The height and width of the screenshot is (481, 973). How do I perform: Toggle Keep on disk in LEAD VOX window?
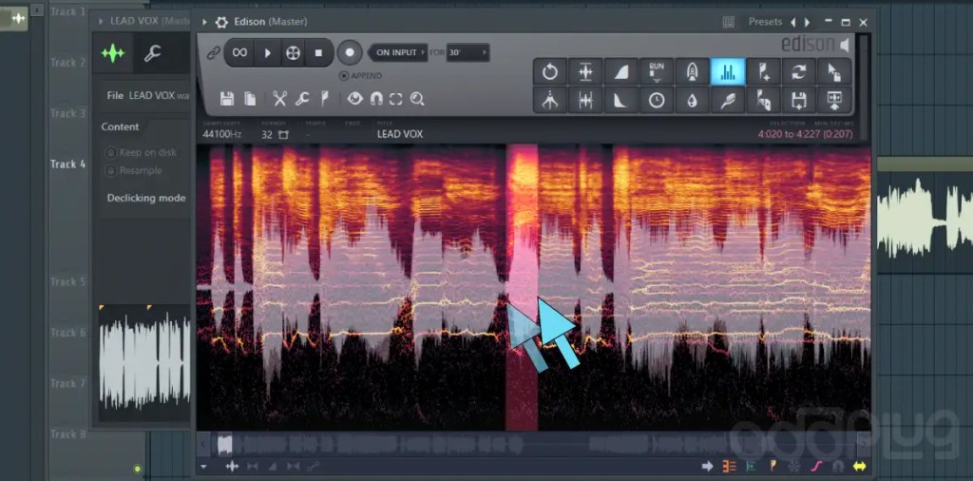142,152
